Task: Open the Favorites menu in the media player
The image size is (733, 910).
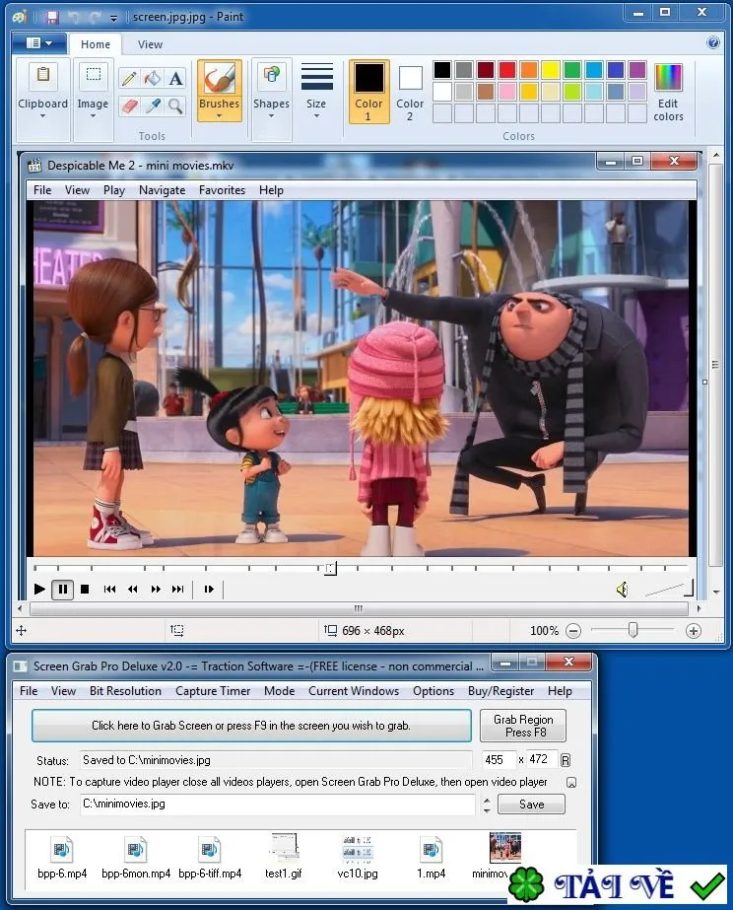Action: (x=222, y=190)
